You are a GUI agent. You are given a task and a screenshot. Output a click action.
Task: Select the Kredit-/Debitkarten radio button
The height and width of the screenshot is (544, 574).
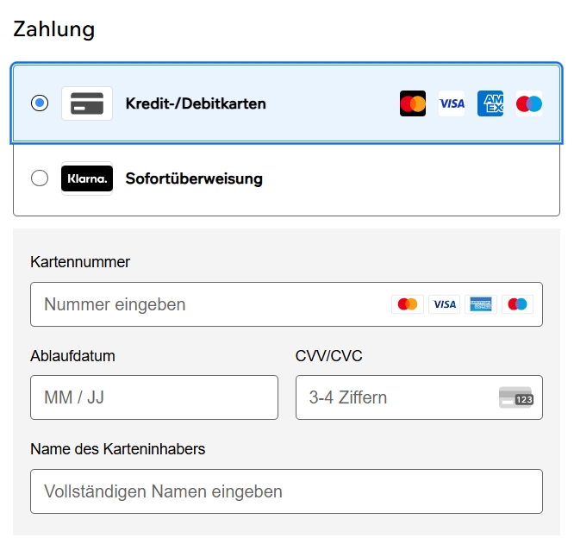pyautogui.click(x=40, y=103)
